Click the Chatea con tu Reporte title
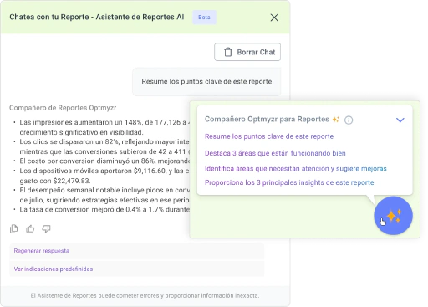The height and width of the screenshot is (307, 428). (x=97, y=17)
